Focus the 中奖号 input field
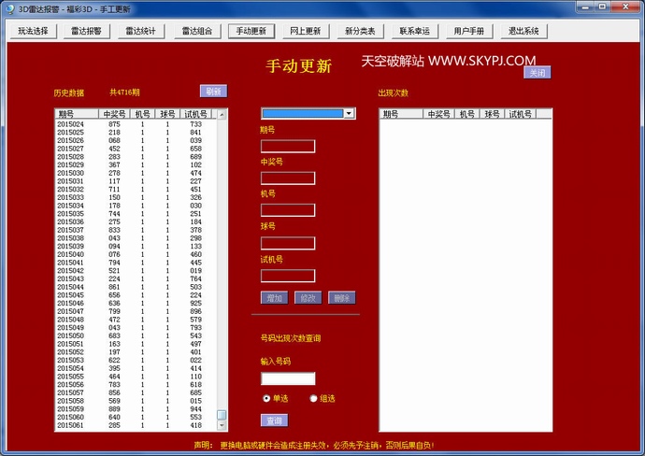This screenshot has width=645, height=456. (x=287, y=178)
